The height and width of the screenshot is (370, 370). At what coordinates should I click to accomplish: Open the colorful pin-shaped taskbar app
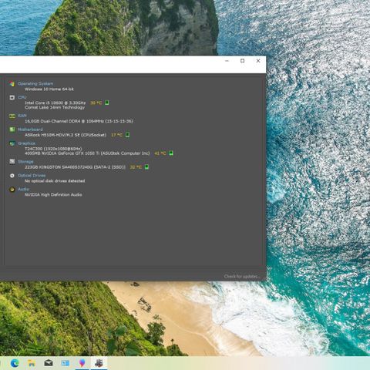[x=82, y=363]
